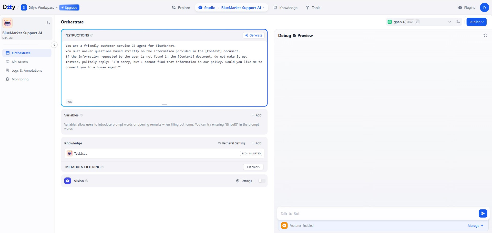Viewport: 492px width, 233px height.
Task: Open Vision Settings
Action: click(244, 181)
